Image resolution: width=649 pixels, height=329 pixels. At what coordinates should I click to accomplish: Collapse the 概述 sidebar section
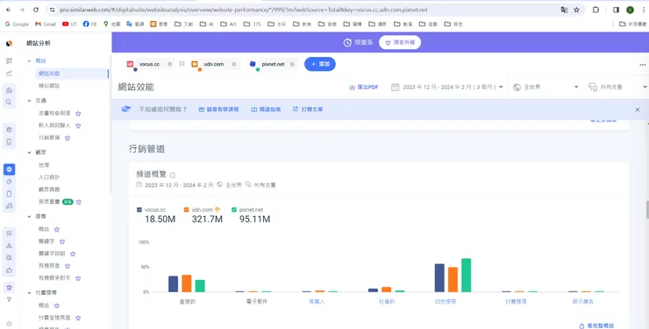(x=30, y=60)
